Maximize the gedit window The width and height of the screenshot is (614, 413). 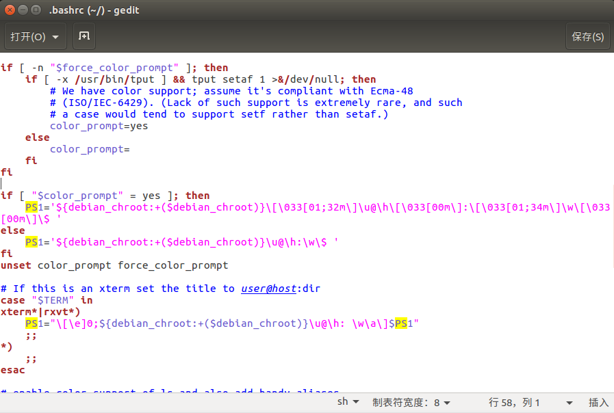[x=36, y=10]
